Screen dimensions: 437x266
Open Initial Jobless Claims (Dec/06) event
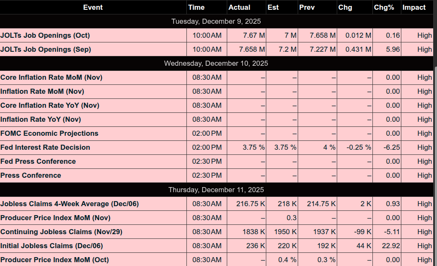tap(52, 246)
